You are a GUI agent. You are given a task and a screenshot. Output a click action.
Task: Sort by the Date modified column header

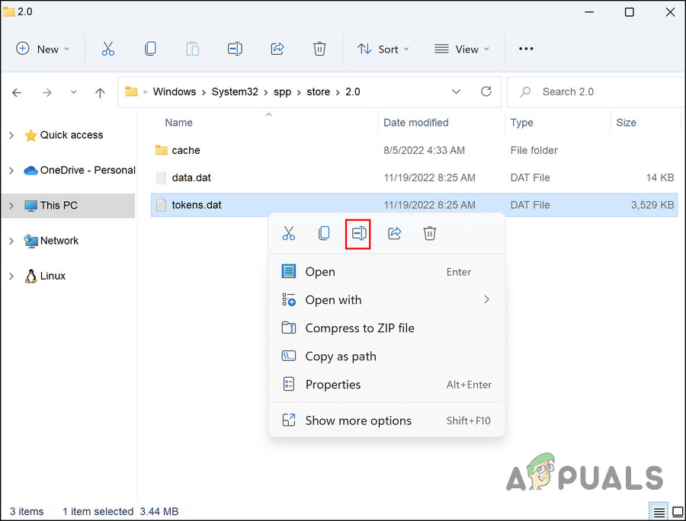click(x=415, y=123)
